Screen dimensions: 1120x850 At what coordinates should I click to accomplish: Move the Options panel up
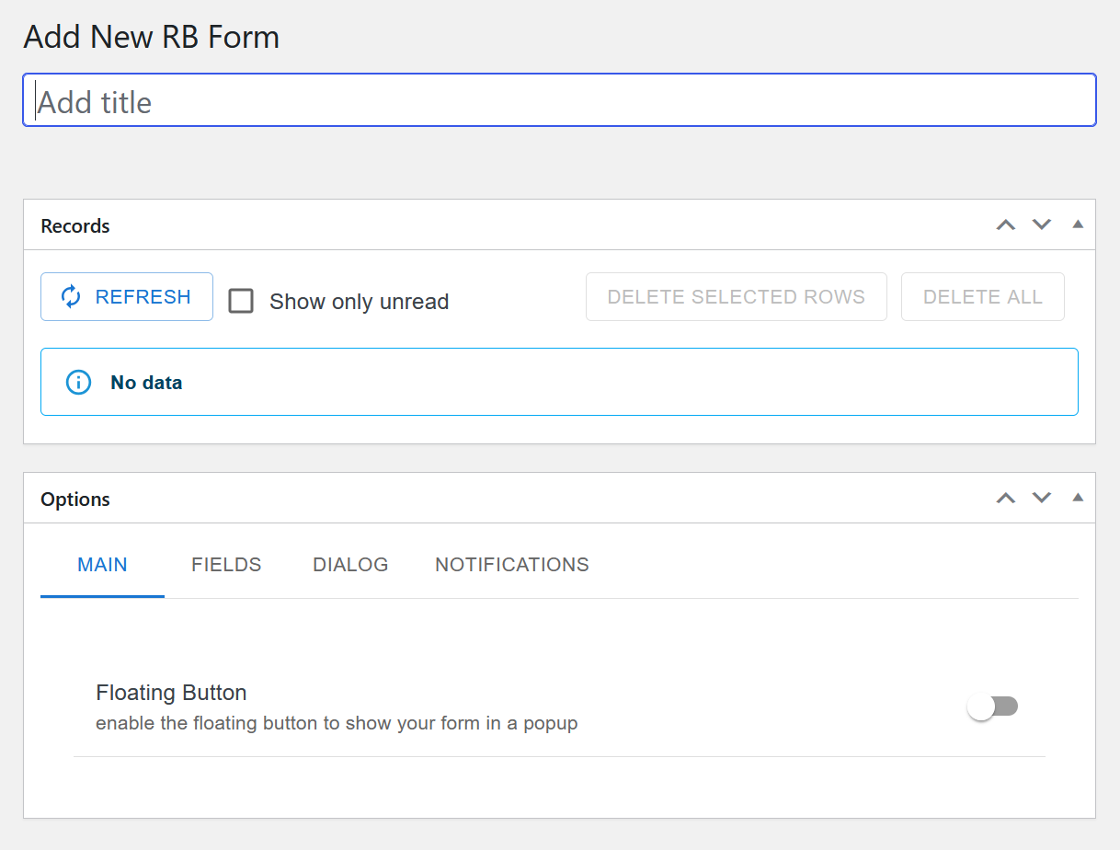[x=1006, y=498]
